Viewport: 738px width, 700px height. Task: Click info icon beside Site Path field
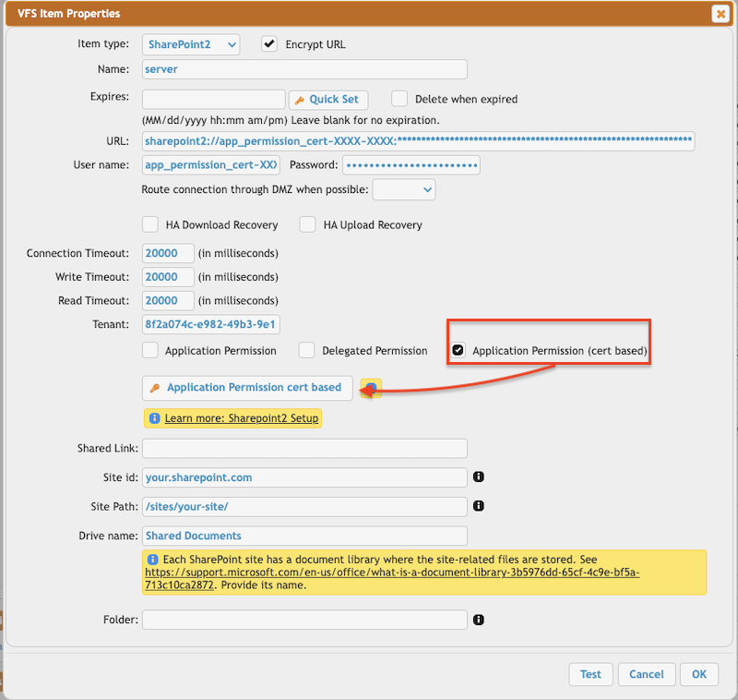(x=479, y=506)
